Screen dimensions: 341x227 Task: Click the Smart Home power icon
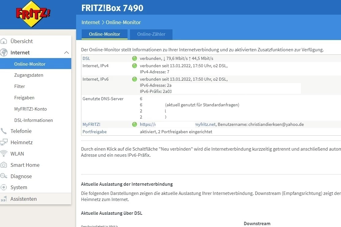tap(4, 165)
